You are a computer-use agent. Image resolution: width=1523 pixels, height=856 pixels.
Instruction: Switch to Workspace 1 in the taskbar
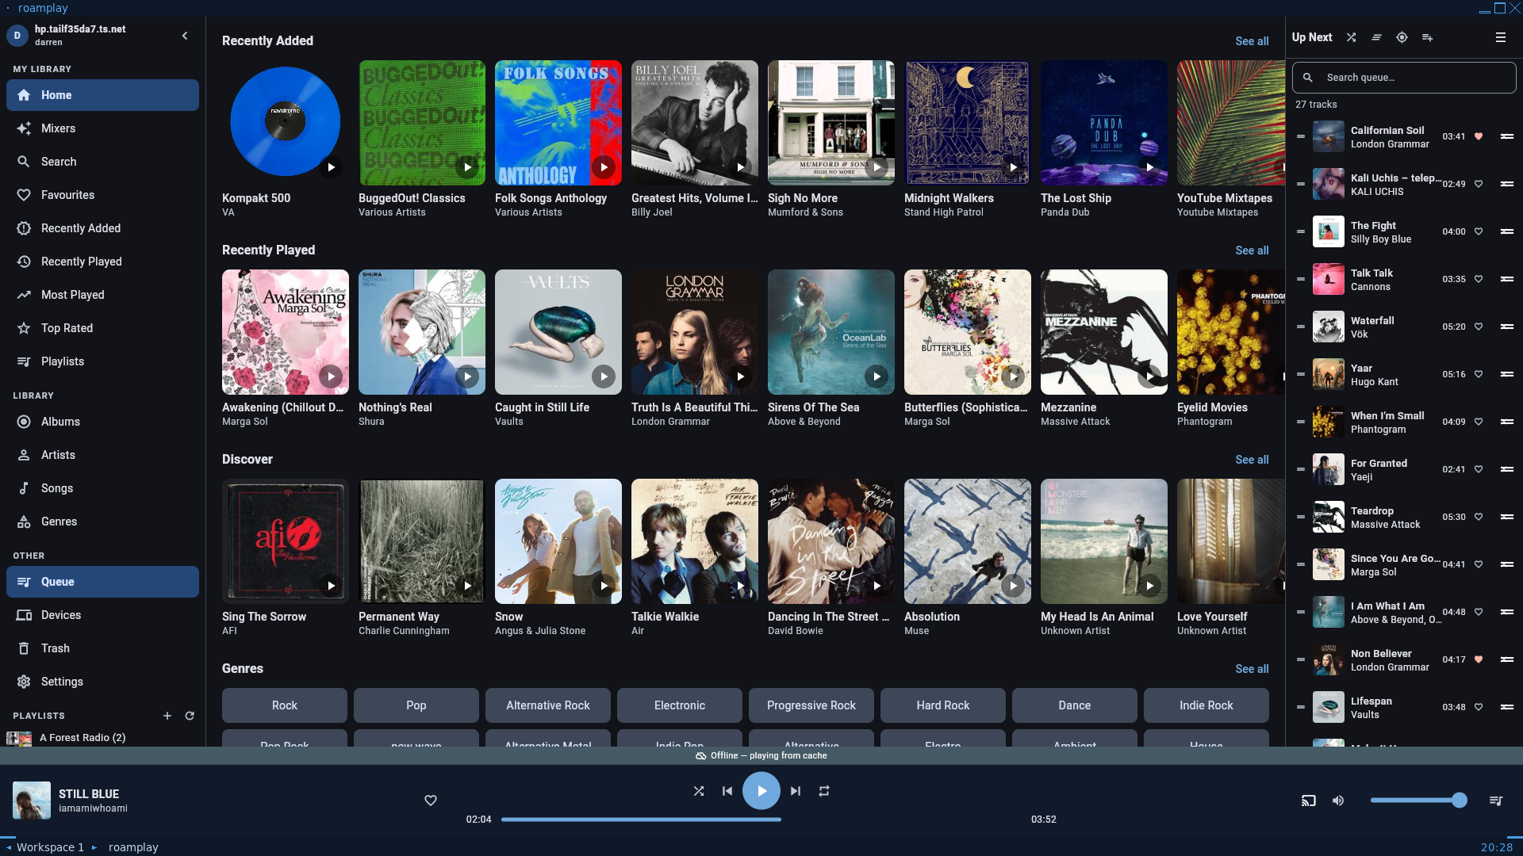49,846
